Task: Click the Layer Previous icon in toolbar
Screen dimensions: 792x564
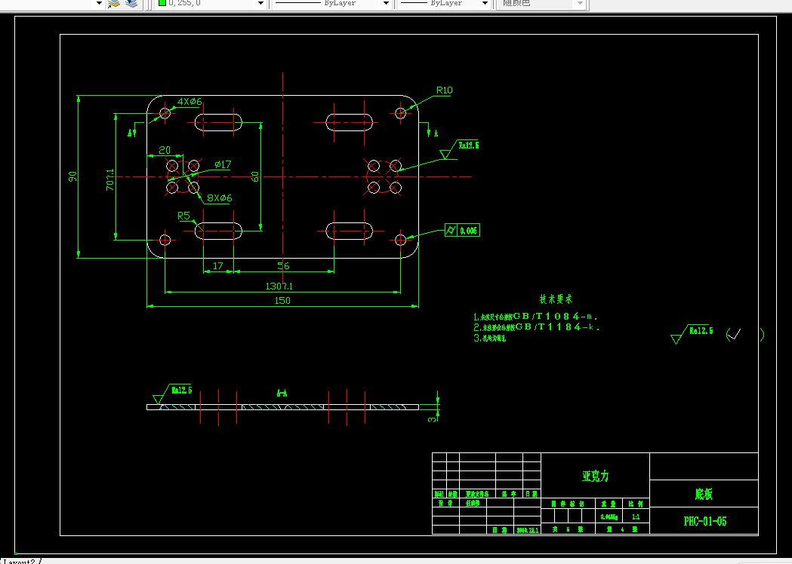Action: [131, 4]
